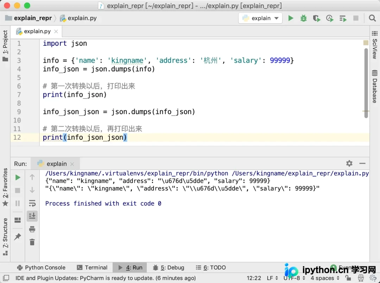
Task: Change the UTF-8 file encoding
Action: 294,278
